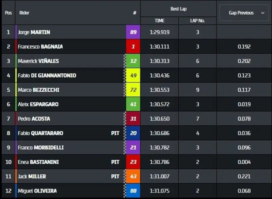Select Franco MORBIDELLI rider name

(41, 148)
